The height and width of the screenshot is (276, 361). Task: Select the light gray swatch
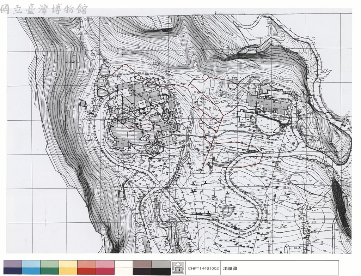coord(161,264)
